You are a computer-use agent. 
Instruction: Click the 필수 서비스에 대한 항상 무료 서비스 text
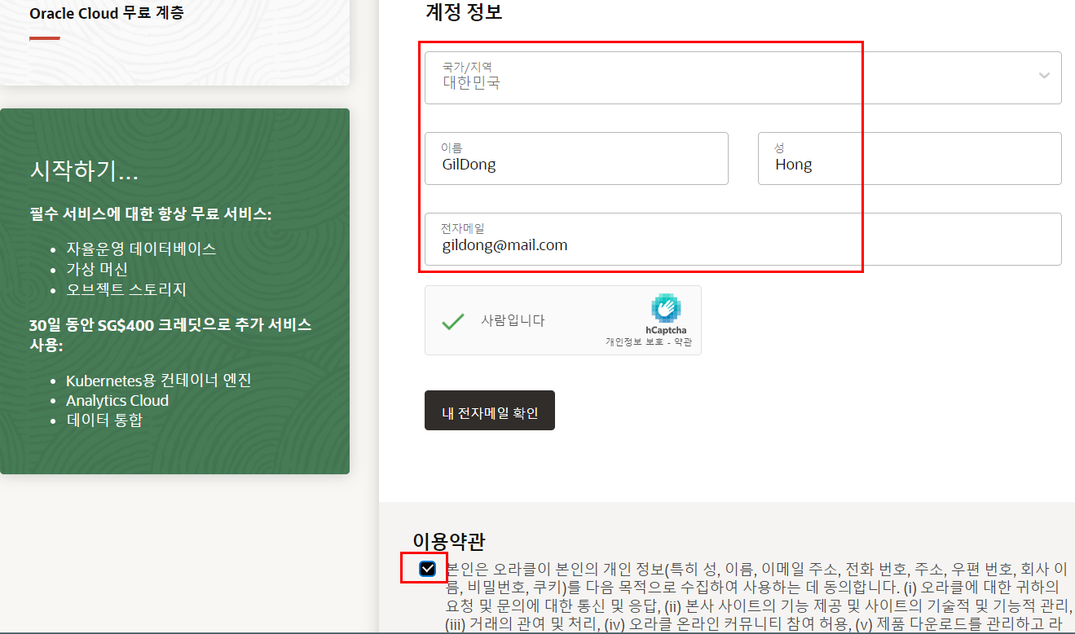[151, 214]
